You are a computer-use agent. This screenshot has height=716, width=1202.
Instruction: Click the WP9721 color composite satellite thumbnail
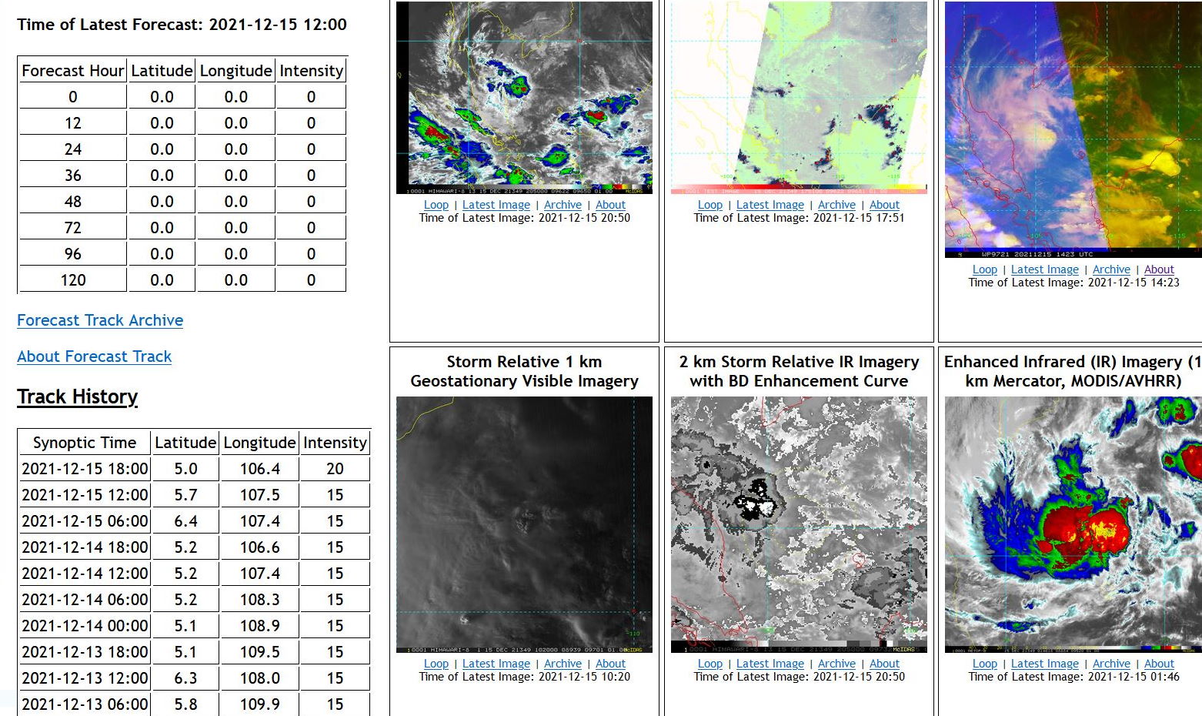tap(1070, 131)
